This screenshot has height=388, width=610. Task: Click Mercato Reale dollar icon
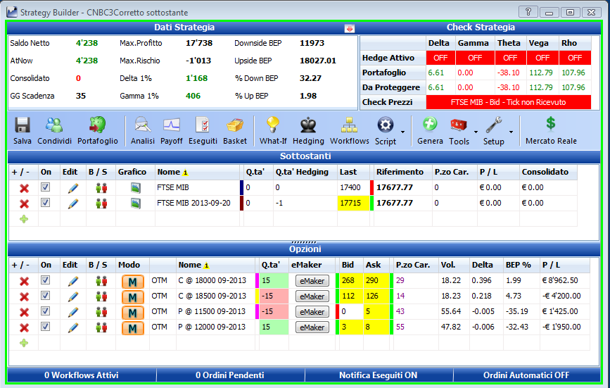[x=550, y=124]
